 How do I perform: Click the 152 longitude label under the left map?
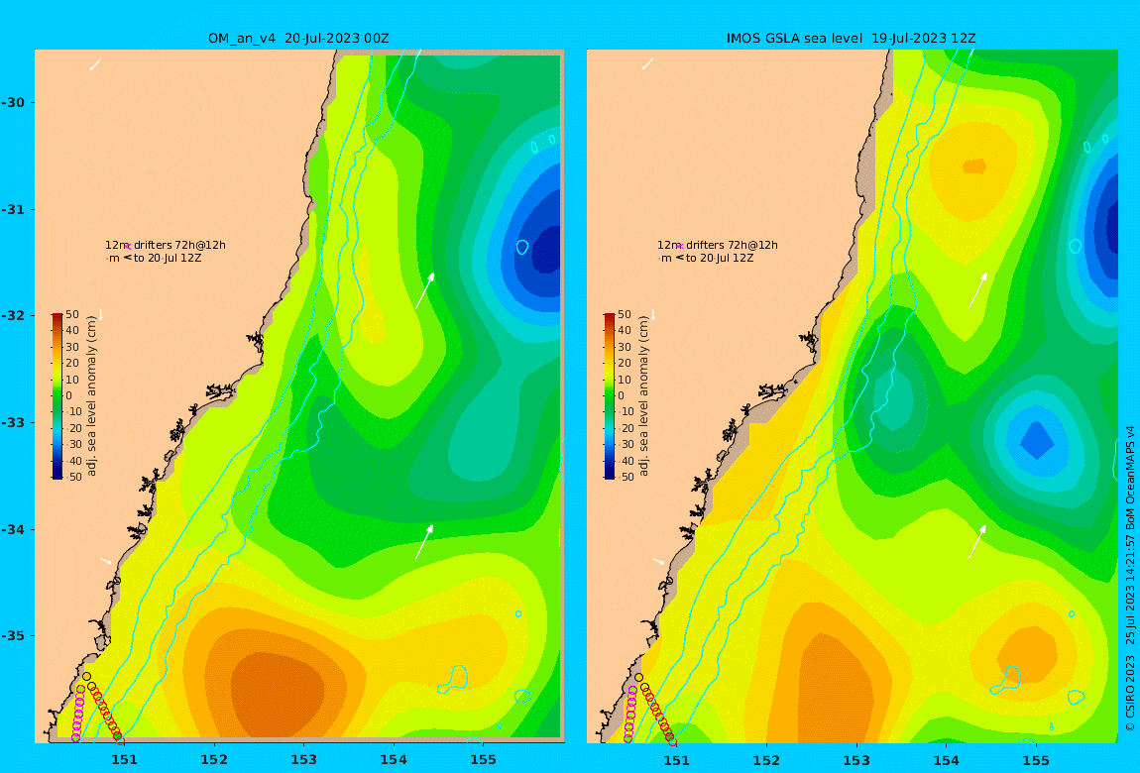[214, 760]
